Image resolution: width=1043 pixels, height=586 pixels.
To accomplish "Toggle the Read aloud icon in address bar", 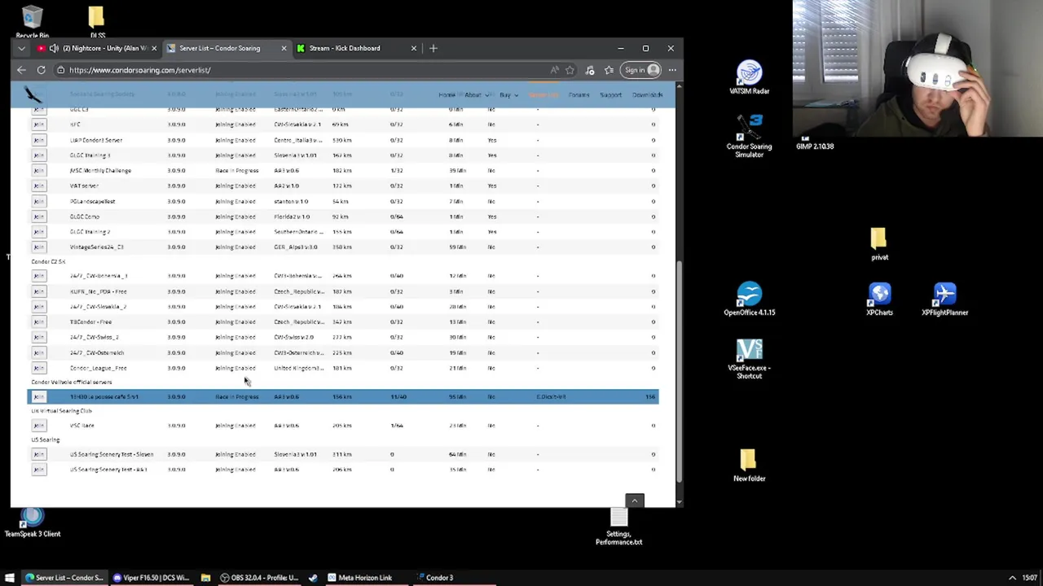I will [554, 70].
